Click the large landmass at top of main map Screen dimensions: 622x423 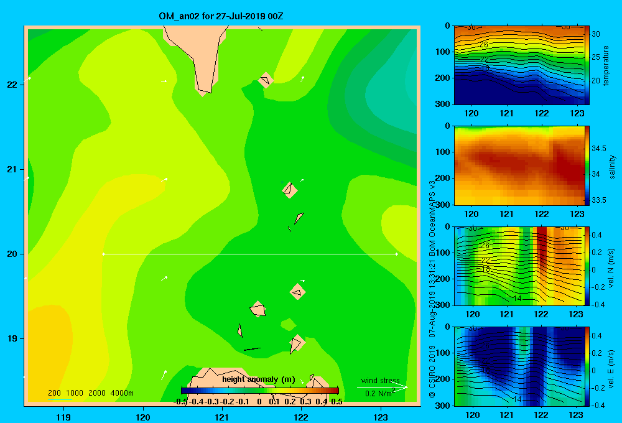click(x=198, y=55)
